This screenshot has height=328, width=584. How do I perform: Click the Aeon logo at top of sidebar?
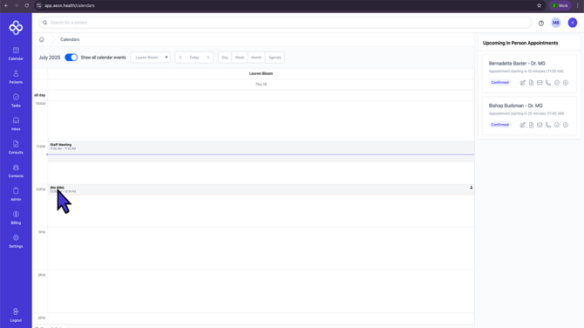(x=16, y=28)
